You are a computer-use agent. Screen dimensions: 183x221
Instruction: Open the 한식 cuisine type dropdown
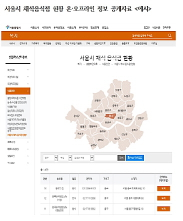click(65, 158)
